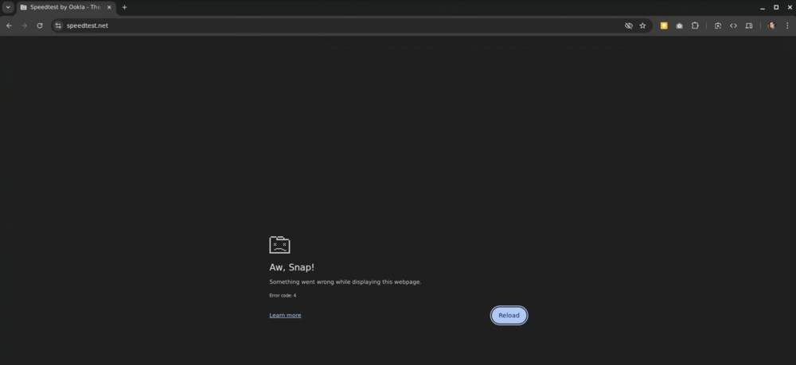View site information for speedtest.net
The width and height of the screenshot is (796, 365).
pyautogui.click(x=58, y=25)
